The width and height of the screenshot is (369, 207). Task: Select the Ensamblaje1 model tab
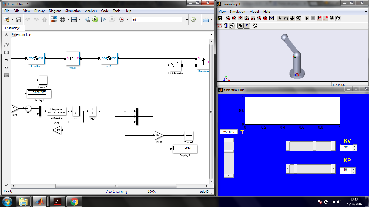pyautogui.click(x=14, y=28)
